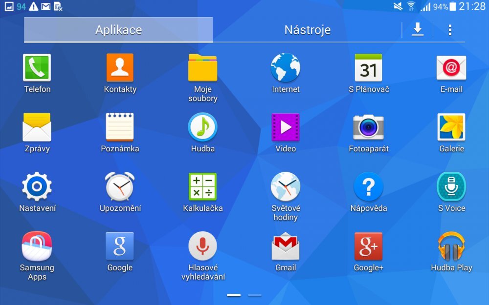Open the Fotoaparát camera app
Image resolution: width=489 pixels, height=305 pixels.
368,129
